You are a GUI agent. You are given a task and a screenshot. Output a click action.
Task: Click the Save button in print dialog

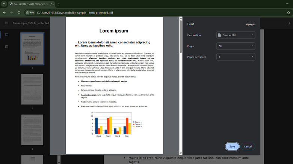(232, 146)
